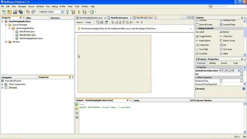Dismiss the Preview Design hint bar
This screenshot has width=247, height=139.
coord(191,29)
